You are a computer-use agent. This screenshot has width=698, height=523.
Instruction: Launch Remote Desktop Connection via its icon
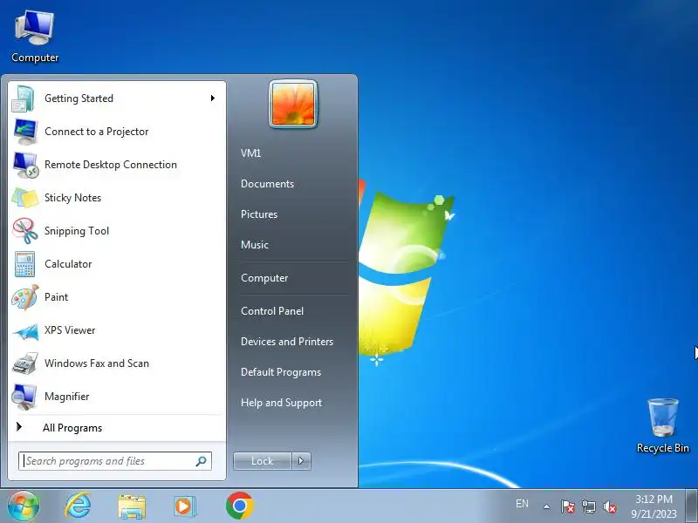point(25,165)
